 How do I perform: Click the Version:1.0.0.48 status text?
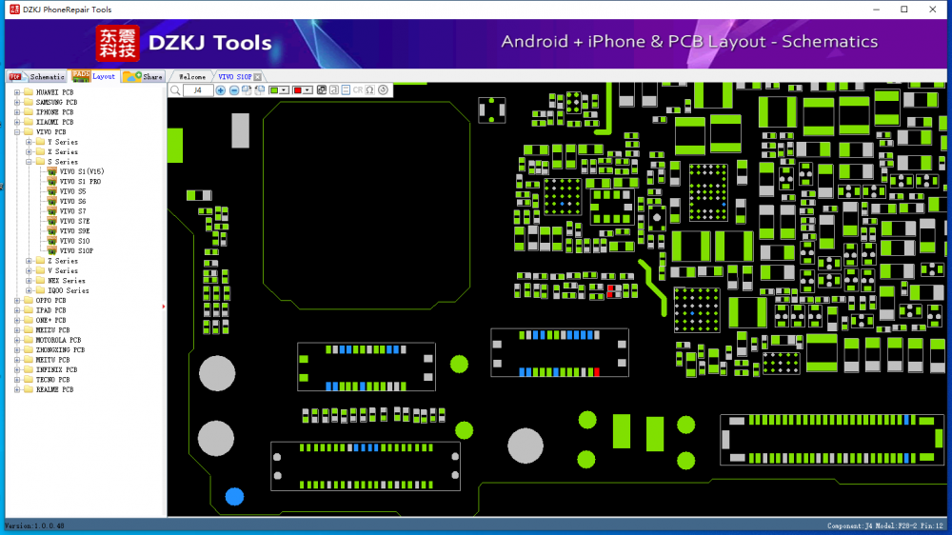tap(34, 525)
